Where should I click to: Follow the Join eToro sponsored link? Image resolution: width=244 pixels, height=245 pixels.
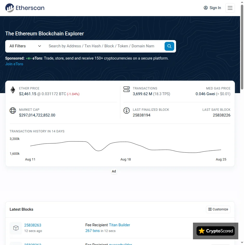coord(14,64)
